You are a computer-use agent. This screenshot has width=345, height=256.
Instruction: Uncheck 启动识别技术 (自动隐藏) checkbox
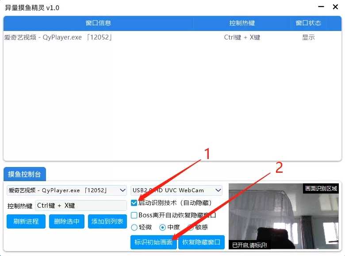(x=134, y=203)
